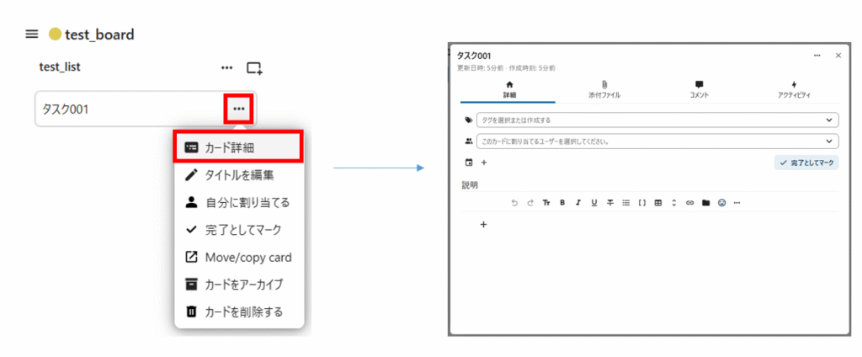This screenshot has height=357, width=862.
Task: Click the add card icon in test_list
Action: tap(254, 67)
